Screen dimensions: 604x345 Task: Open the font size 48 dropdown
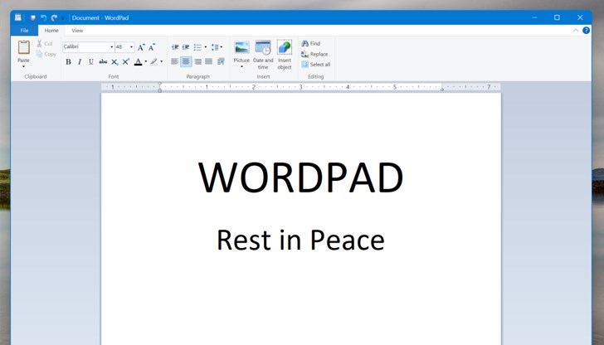pos(131,47)
